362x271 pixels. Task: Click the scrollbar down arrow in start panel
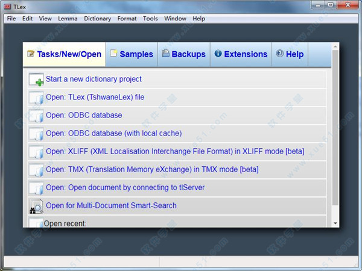point(335,223)
